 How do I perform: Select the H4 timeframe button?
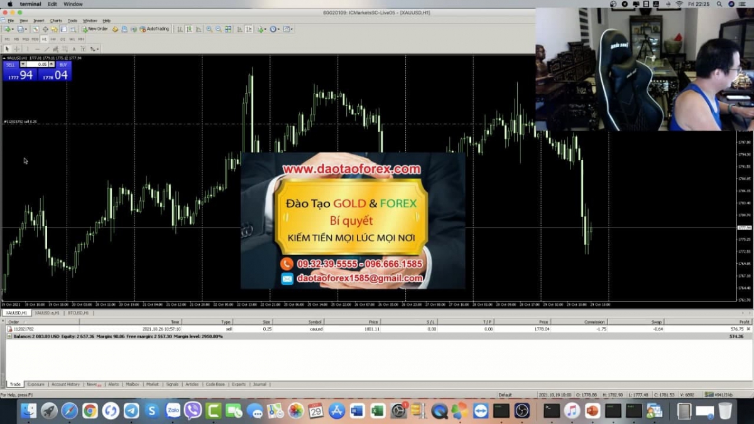point(53,39)
